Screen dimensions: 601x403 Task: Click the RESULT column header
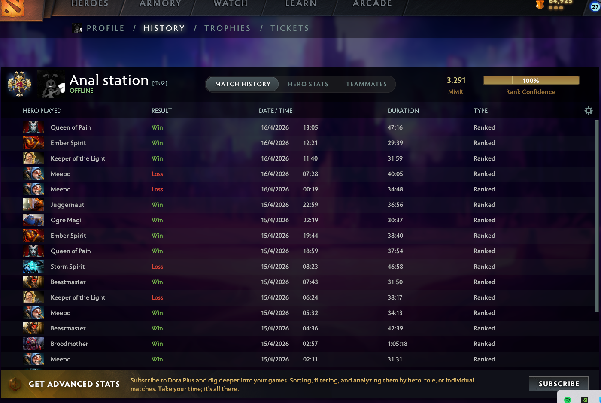coord(161,111)
